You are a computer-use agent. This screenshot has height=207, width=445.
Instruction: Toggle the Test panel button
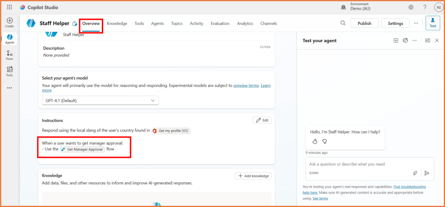432,23
